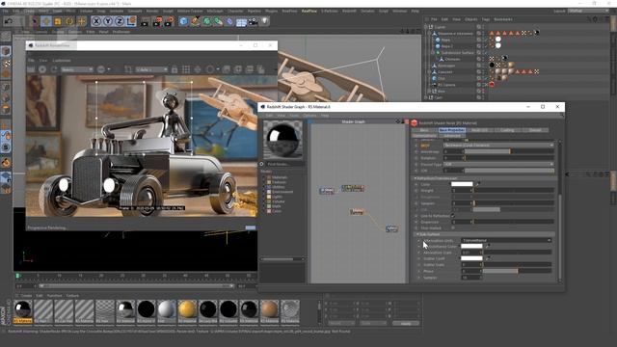Select gold material thumbnail in Material Manager
Viewport: 617px width, 347px height.
point(187,310)
